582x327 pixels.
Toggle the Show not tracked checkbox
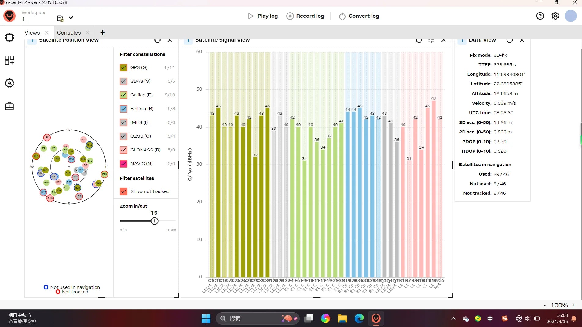click(x=123, y=191)
